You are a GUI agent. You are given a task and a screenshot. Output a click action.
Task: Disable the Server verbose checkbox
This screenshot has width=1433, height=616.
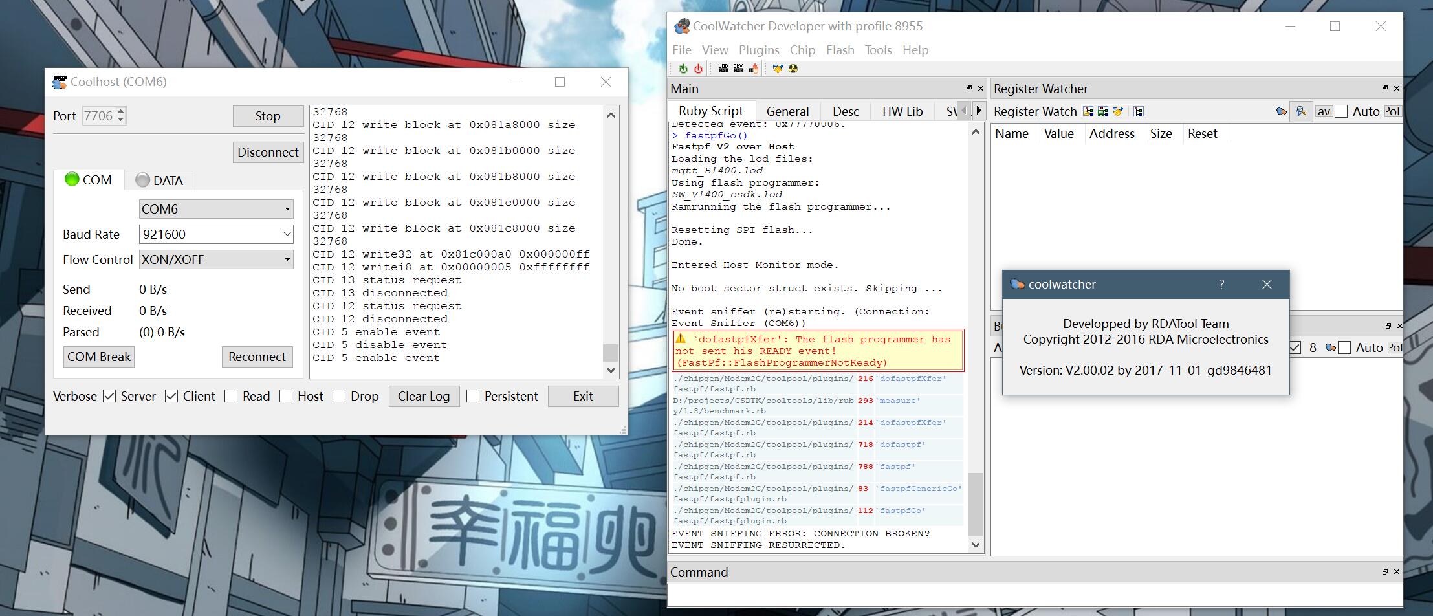pos(109,396)
